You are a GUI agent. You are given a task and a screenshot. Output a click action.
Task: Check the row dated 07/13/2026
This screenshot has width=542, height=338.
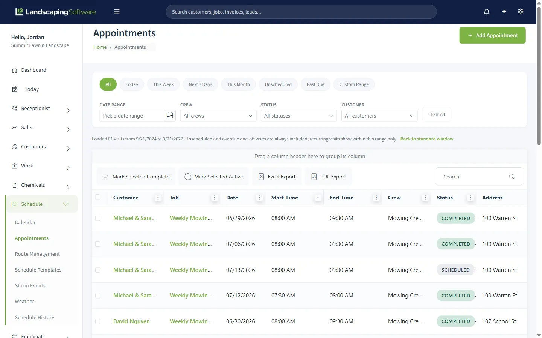(98, 270)
